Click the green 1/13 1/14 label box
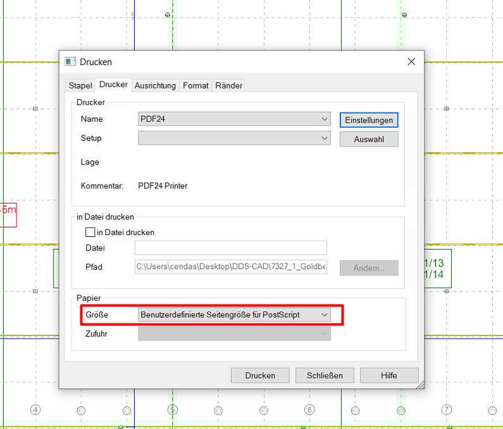The width and height of the screenshot is (503, 429). pyautogui.click(x=438, y=269)
